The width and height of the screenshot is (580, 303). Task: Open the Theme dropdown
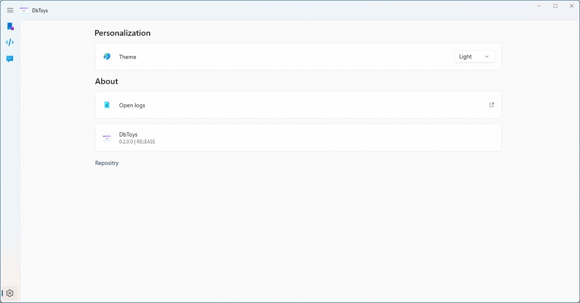pyautogui.click(x=474, y=56)
